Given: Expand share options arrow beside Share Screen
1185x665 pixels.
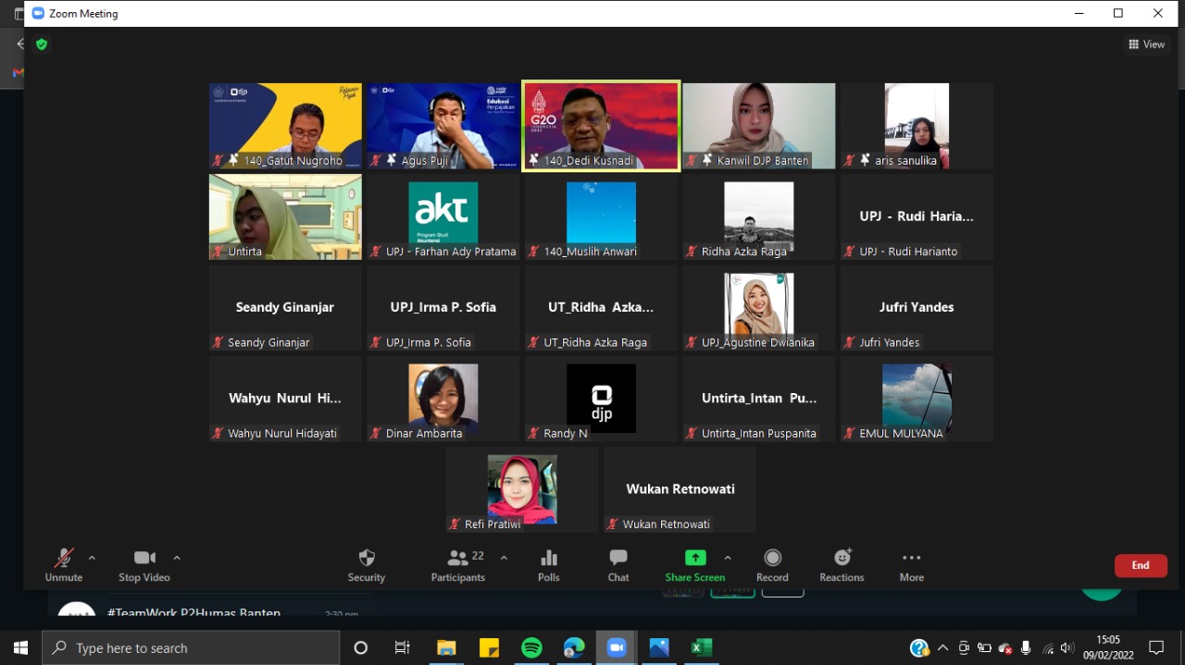Looking at the screenshot, I should click(728, 558).
